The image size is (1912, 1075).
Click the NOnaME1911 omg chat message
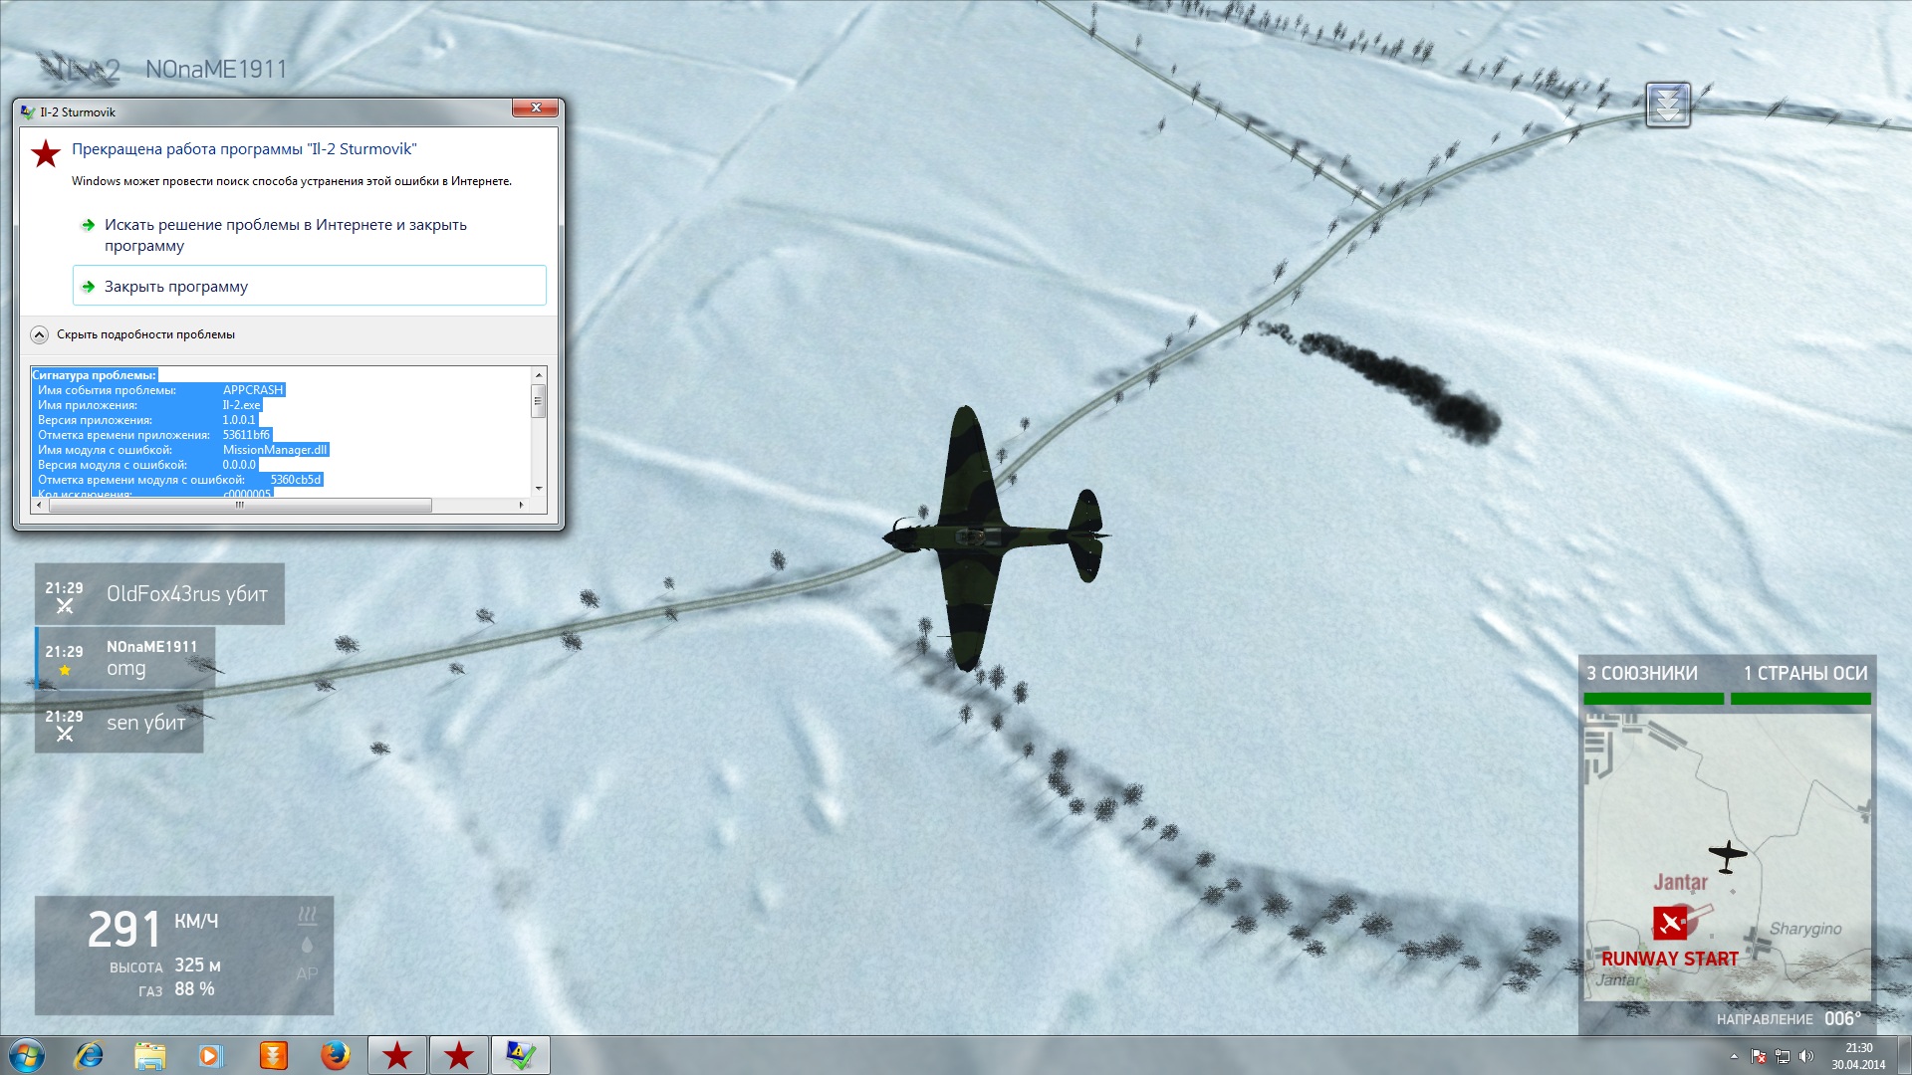tap(125, 658)
